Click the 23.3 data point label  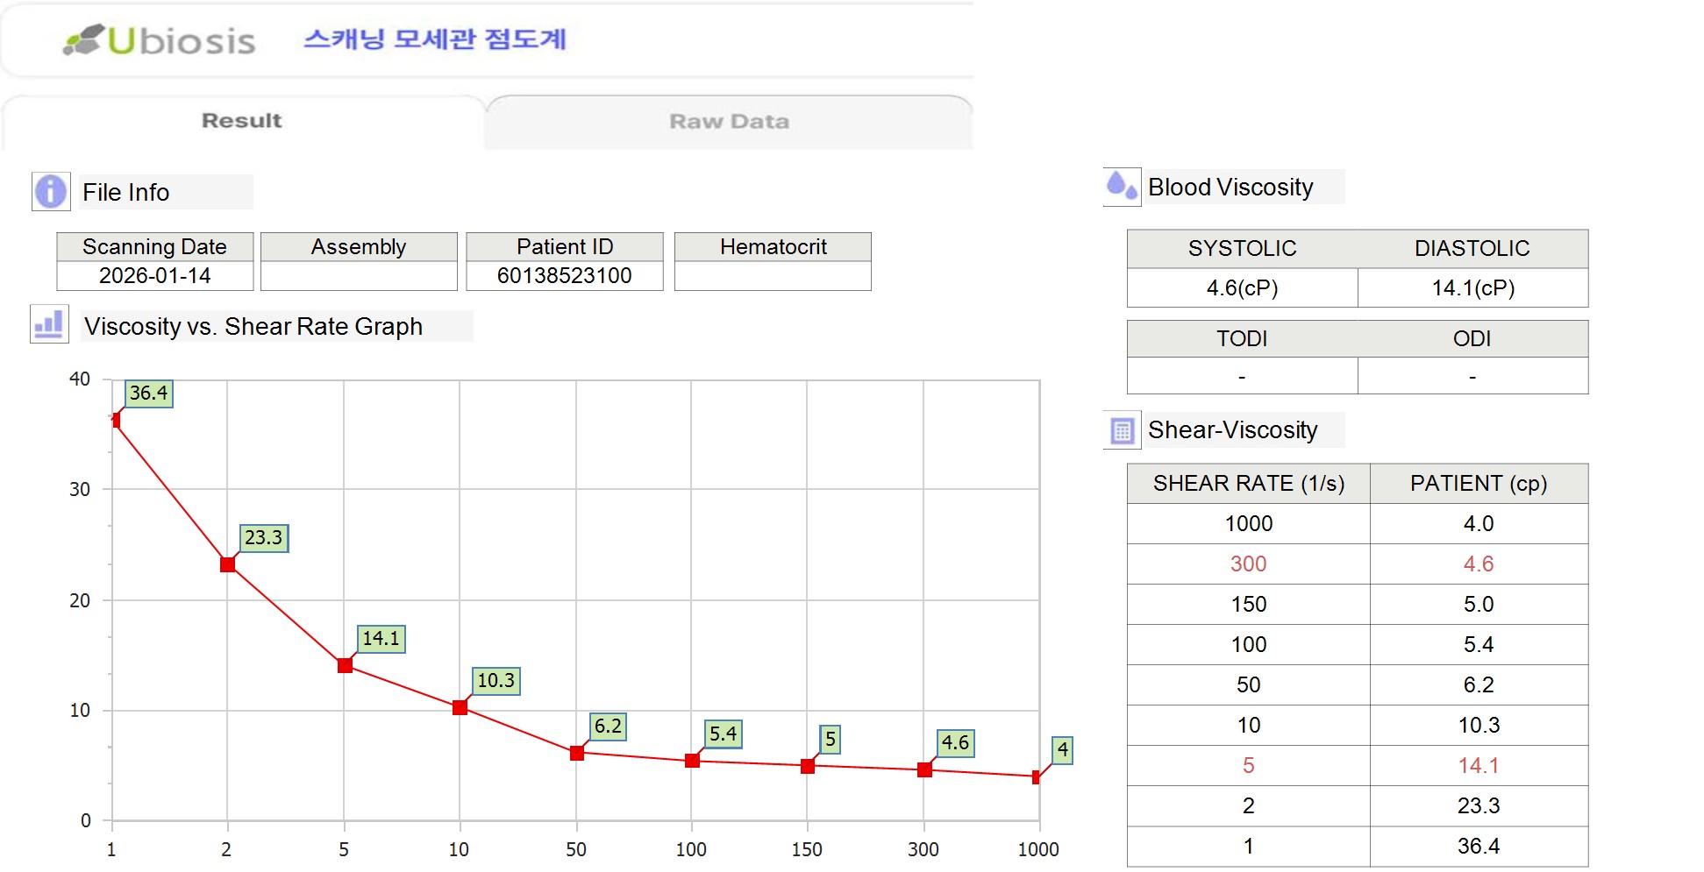(264, 538)
